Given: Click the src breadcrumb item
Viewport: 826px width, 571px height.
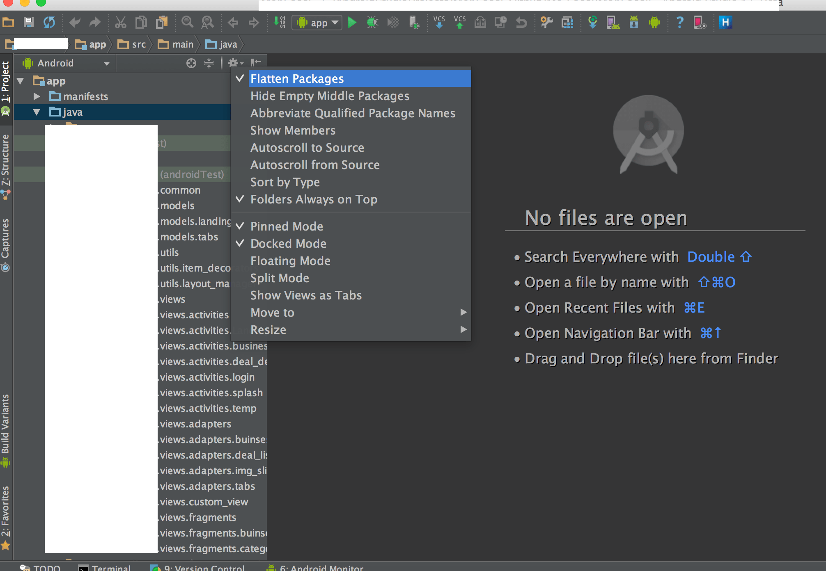Looking at the screenshot, I should tap(138, 44).
